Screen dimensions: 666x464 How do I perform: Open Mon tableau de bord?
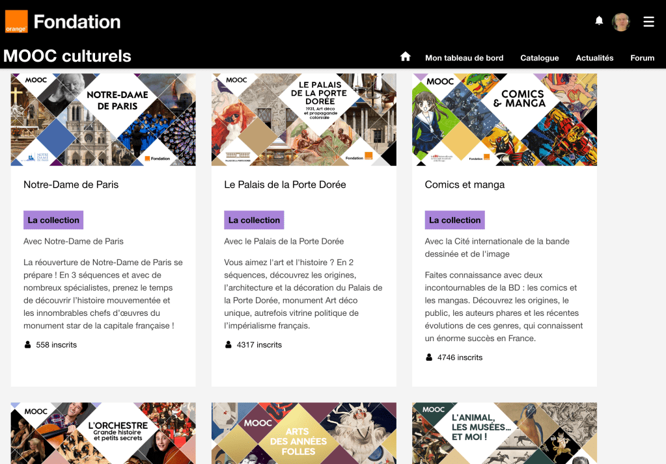click(x=464, y=58)
